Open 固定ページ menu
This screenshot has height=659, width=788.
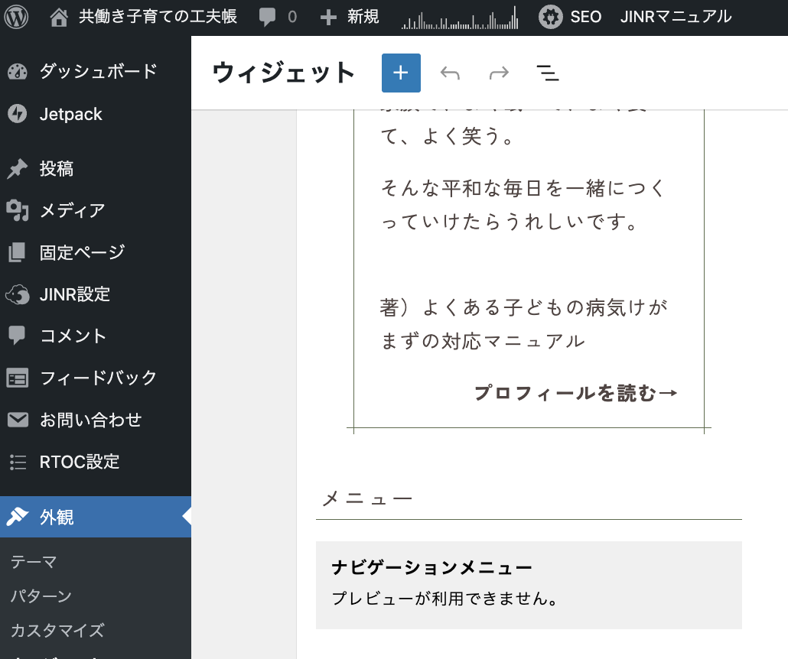[82, 252]
